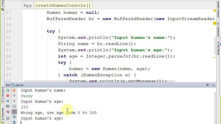Select the App (4) run tab
This screenshot has height=124, width=221.
pyautogui.click(x=18, y=85)
